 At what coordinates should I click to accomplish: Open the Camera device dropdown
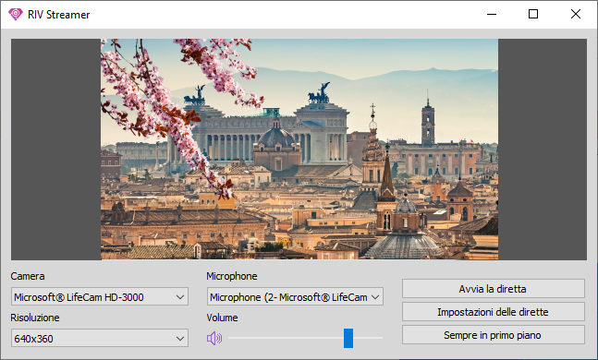(x=100, y=296)
